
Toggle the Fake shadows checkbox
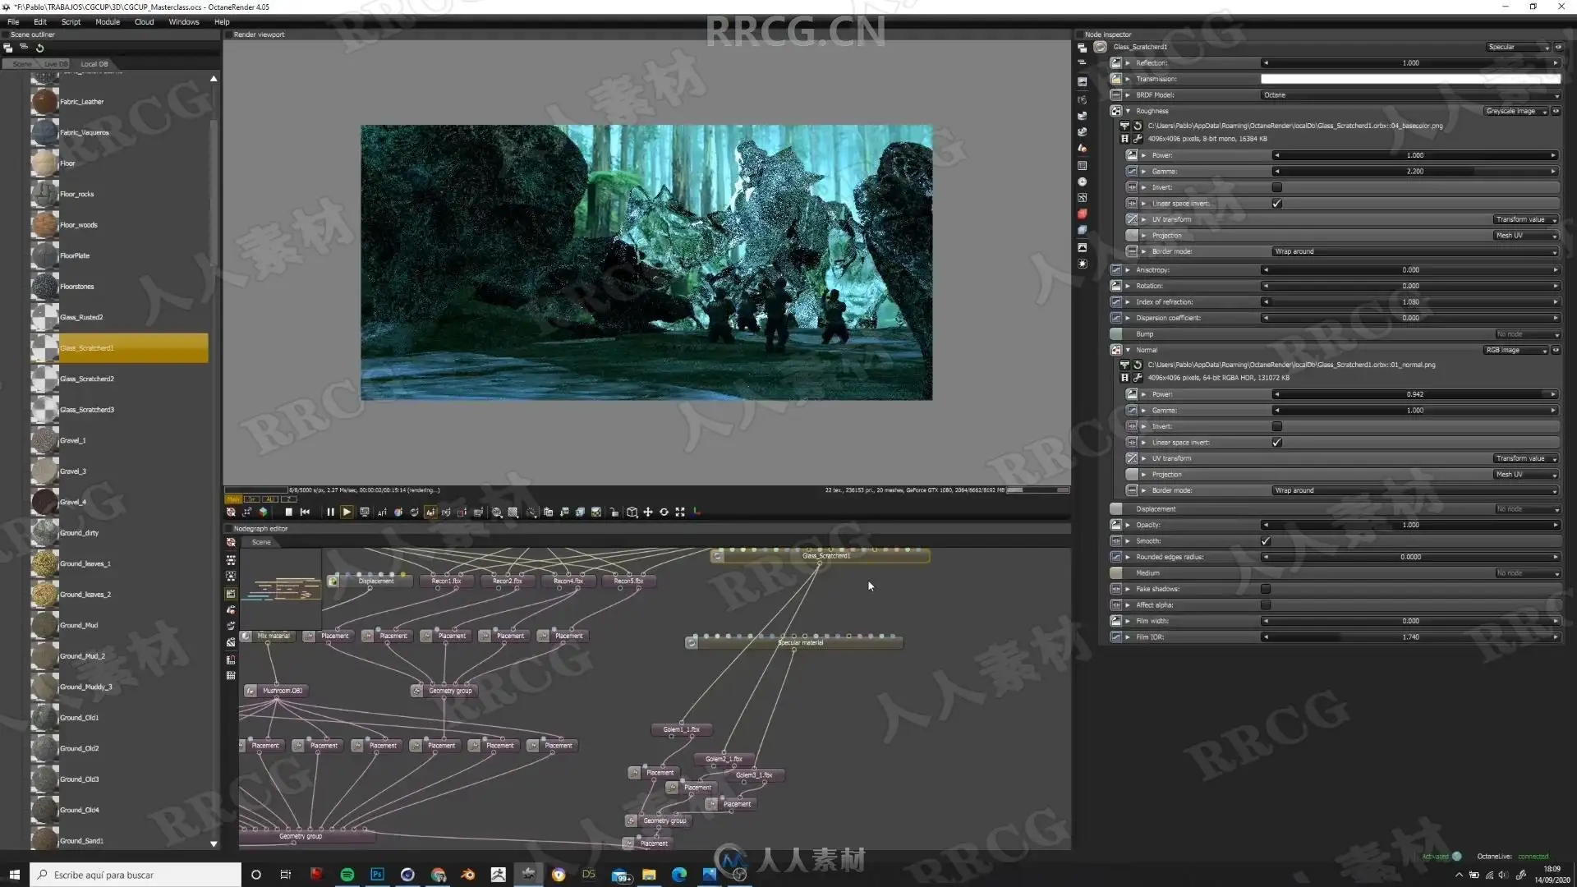tap(1265, 589)
